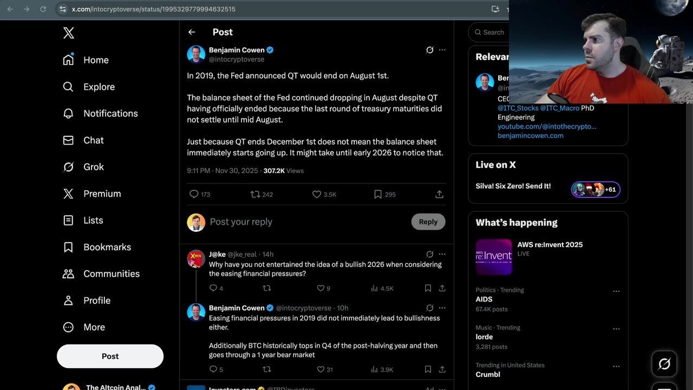
Task: Click the gray Reply button
Action: point(428,222)
